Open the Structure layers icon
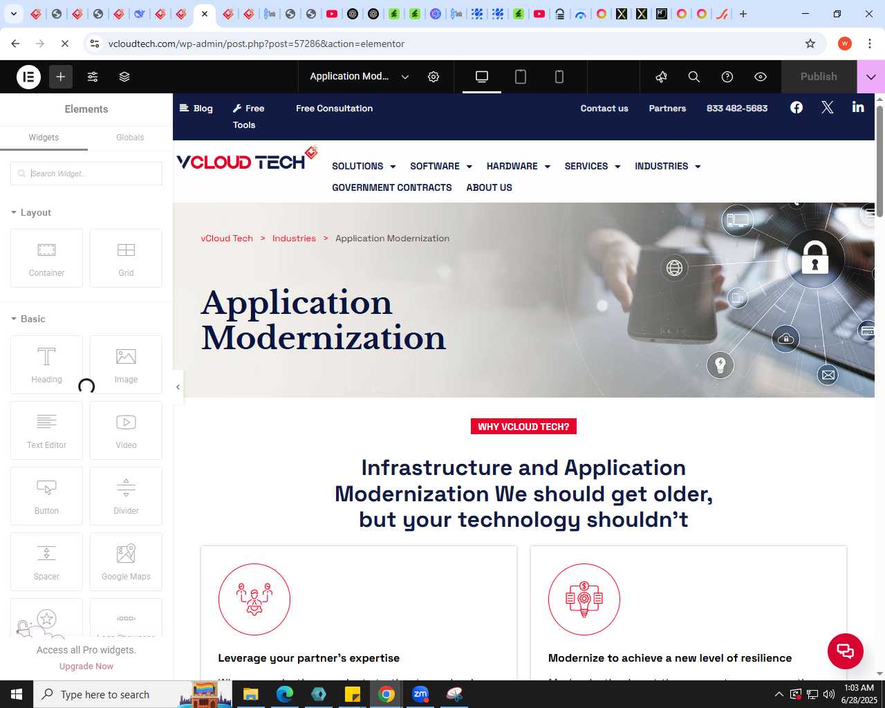 coord(124,77)
